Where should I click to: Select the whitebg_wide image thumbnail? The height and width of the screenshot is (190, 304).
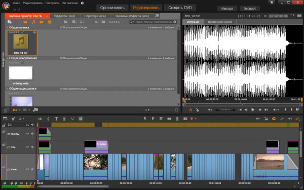(x=21, y=73)
